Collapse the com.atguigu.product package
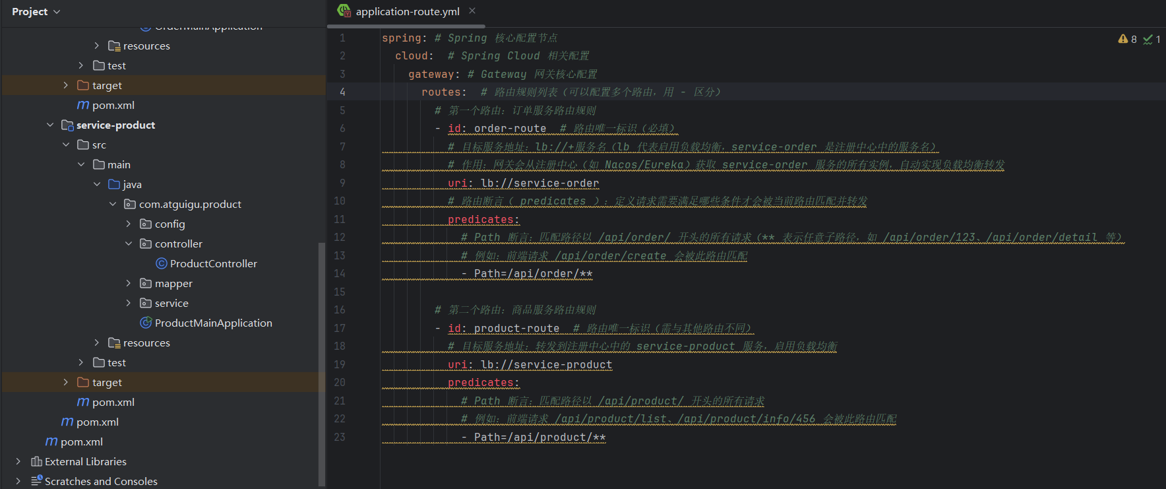Image resolution: width=1166 pixels, height=489 pixels. tap(113, 204)
